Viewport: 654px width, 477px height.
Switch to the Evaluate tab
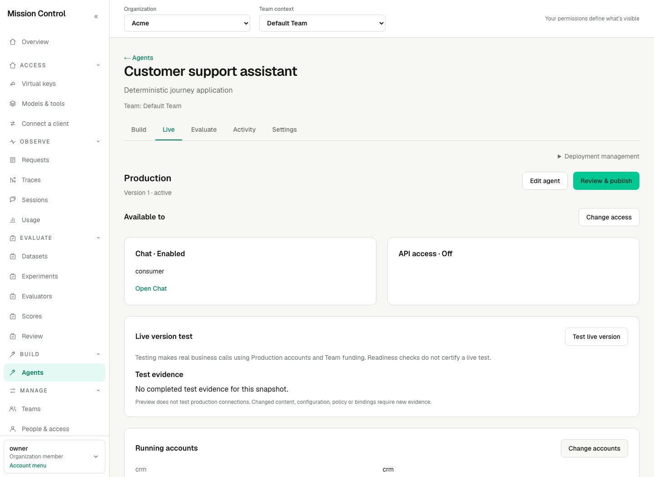(x=204, y=129)
